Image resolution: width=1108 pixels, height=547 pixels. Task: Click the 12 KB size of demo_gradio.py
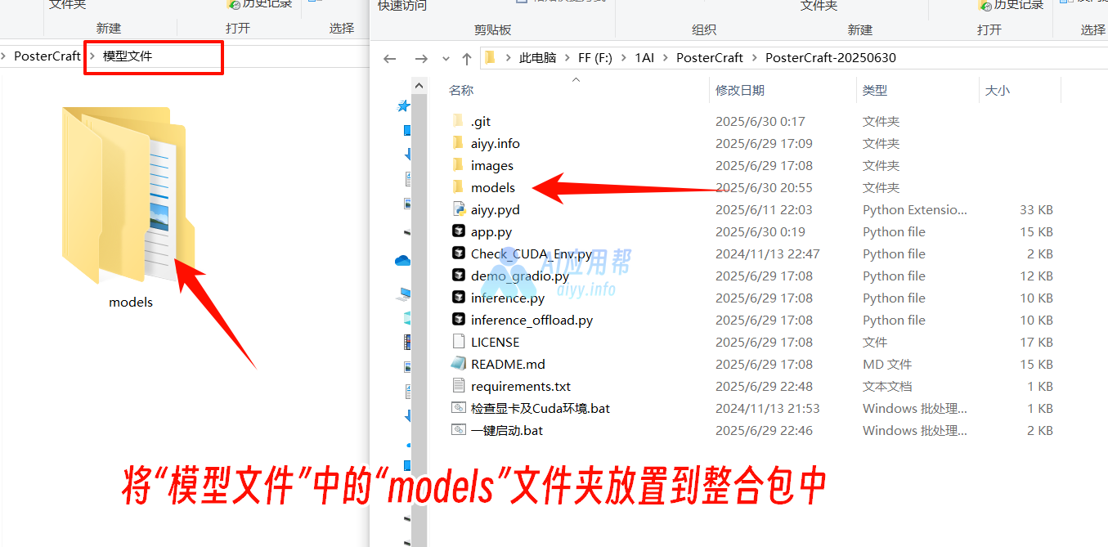tap(1036, 276)
